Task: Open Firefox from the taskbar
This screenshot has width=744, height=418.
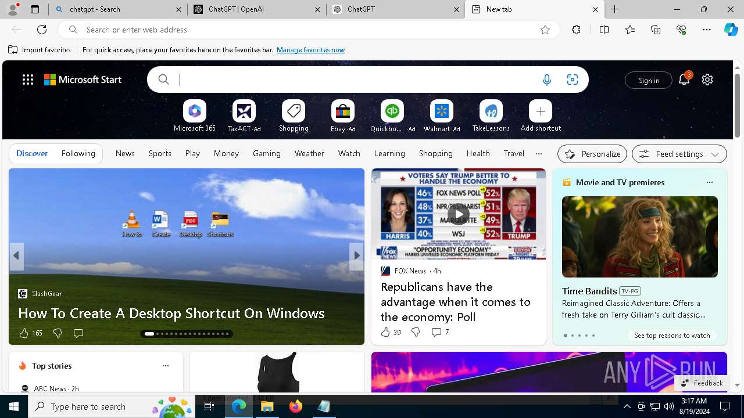Action: pos(296,406)
